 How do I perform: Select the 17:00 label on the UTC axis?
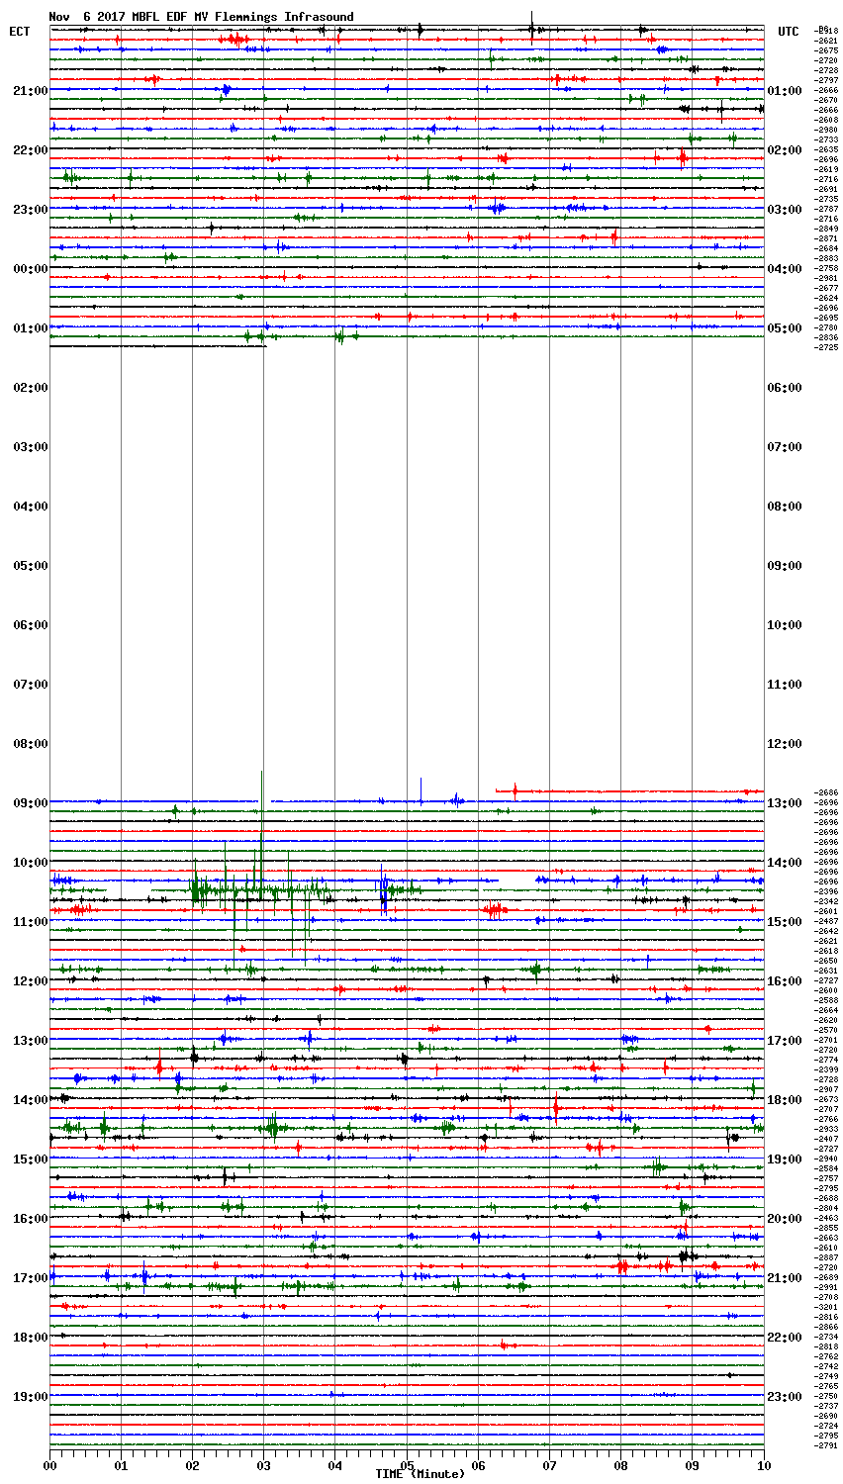785,1041
